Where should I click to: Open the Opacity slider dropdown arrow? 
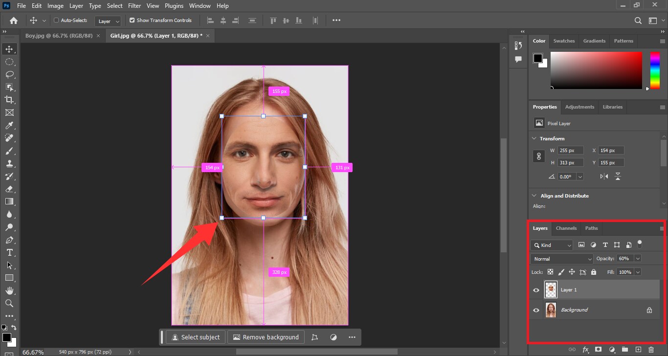(x=637, y=259)
